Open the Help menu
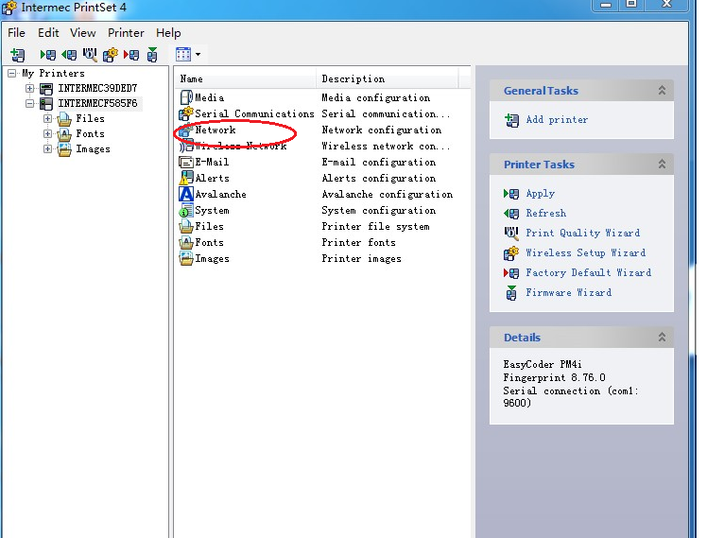The image size is (707, 538). pos(168,33)
